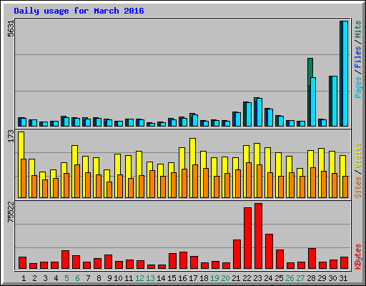The width and height of the screenshot is (366, 286).
Task: Click day label 9 on the x-axis
Action: (109, 278)
